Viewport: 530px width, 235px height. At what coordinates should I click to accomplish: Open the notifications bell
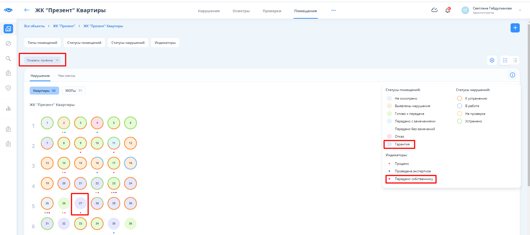[x=448, y=10]
